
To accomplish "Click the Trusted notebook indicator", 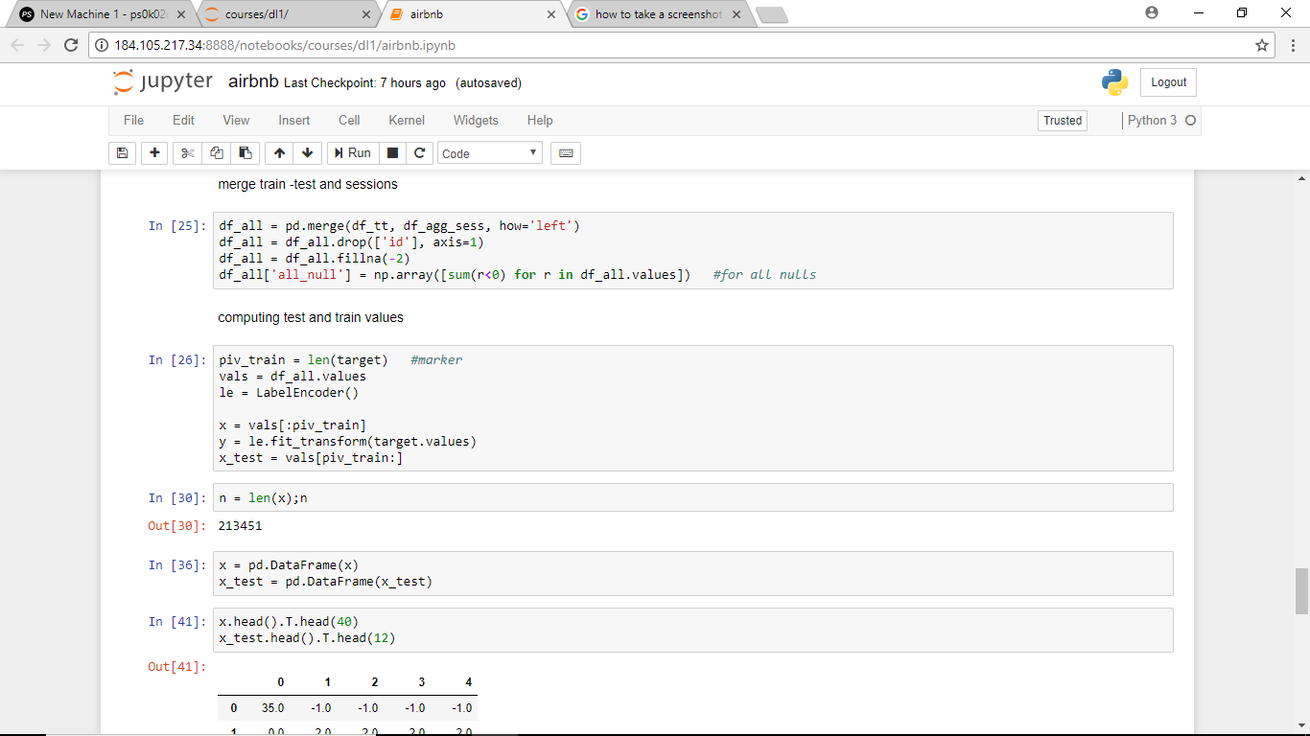I will pos(1063,121).
